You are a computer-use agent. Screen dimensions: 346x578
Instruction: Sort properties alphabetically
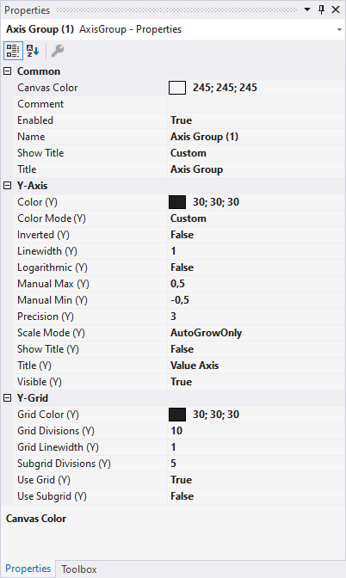click(x=33, y=51)
